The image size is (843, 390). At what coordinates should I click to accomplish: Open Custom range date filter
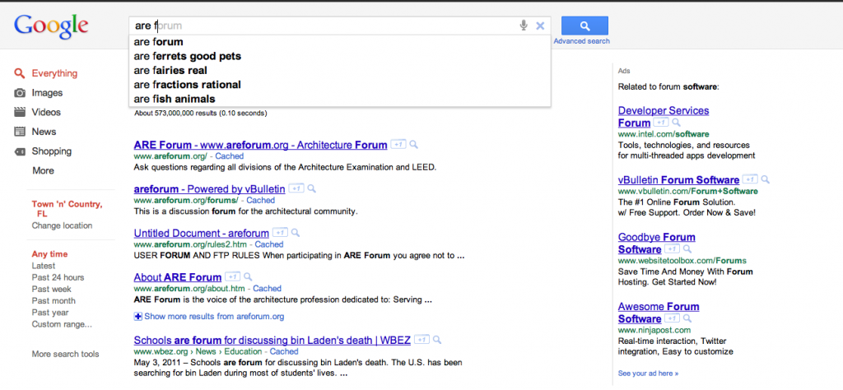(x=62, y=324)
